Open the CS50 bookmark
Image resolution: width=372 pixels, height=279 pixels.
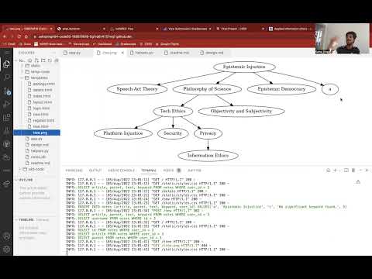click(146, 44)
